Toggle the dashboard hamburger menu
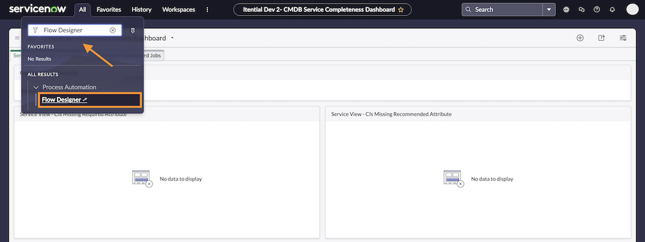The image size is (645, 242). click(17, 38)
